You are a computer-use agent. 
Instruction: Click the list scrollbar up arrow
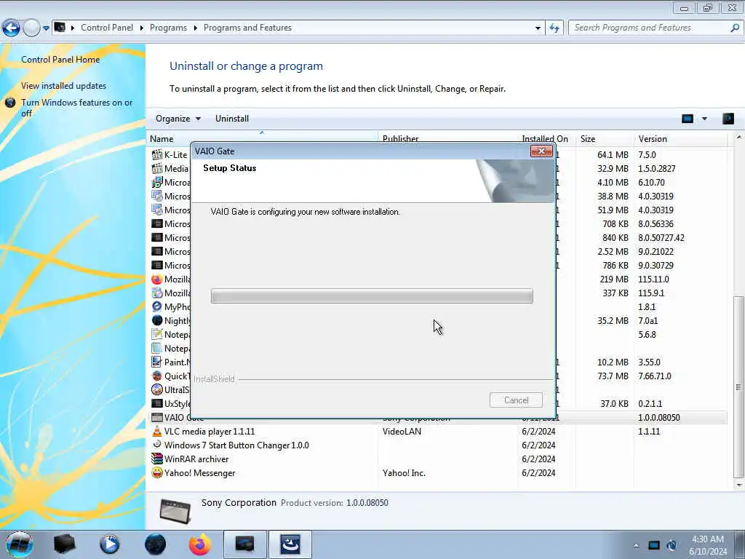tap(738, 138)
